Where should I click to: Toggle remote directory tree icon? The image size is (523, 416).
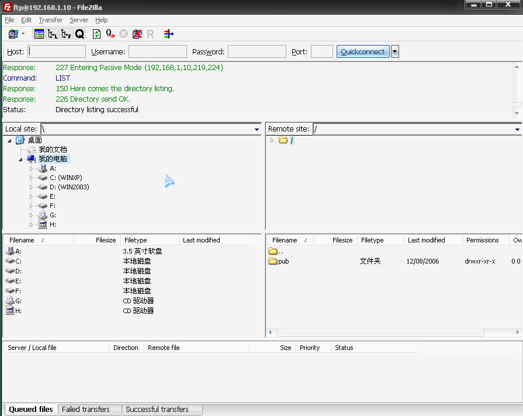pos(66,34)
